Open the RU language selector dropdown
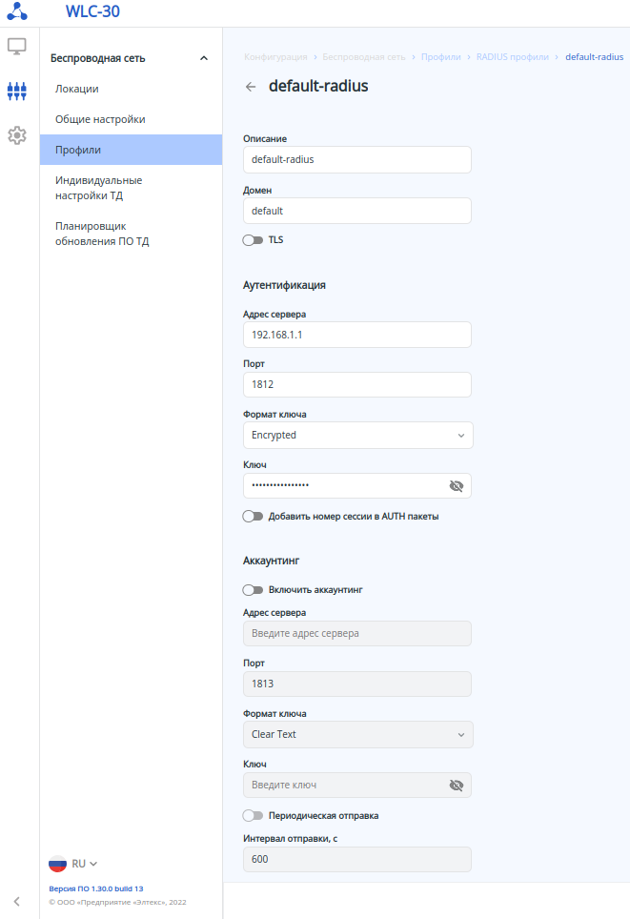The width and height of the screenshot is (630, 919). (x=85, y=864)
